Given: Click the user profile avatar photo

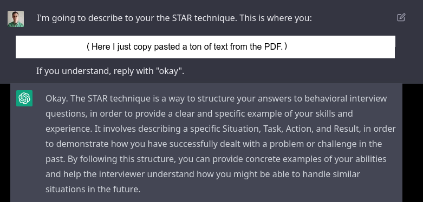Looking at the screenshot, I should click(x=16, y=19).
